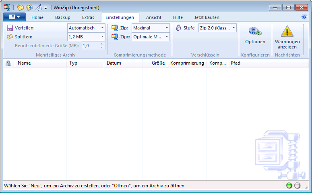Switch to the Extras tab
Screen dimensions: 312x193
[x=88, y=17]
